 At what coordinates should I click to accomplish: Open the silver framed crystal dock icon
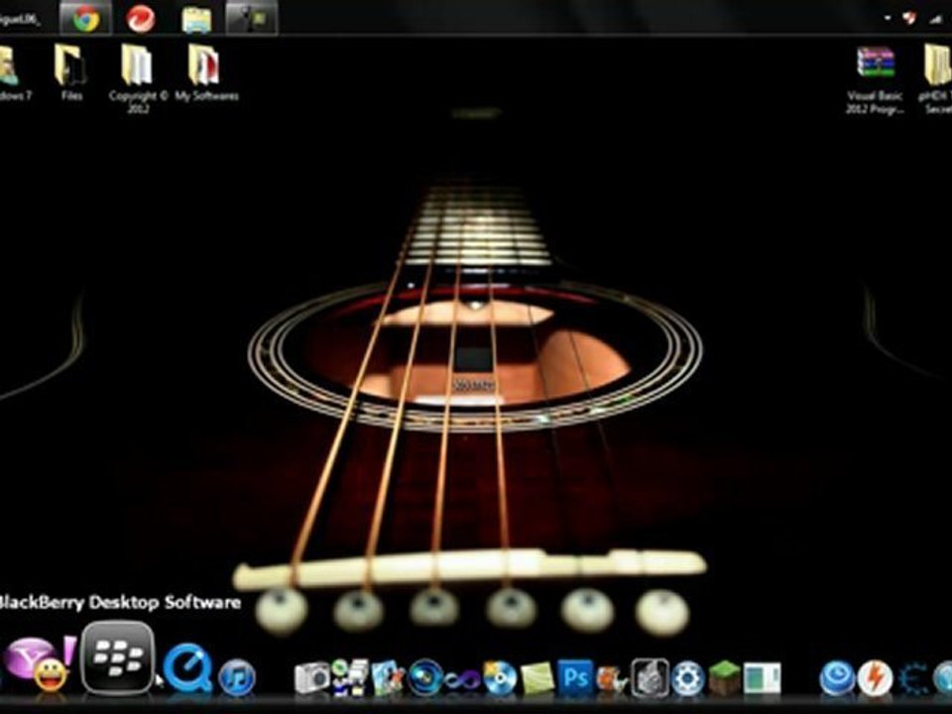(650, 677)
